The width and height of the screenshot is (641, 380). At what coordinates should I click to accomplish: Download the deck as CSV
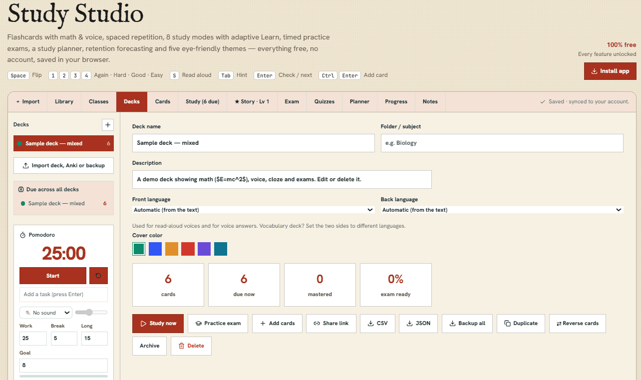point(377,323)
